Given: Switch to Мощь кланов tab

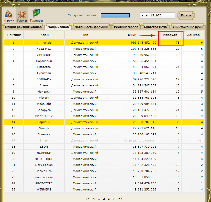Looking at the screenshot, I should [58, 27].
